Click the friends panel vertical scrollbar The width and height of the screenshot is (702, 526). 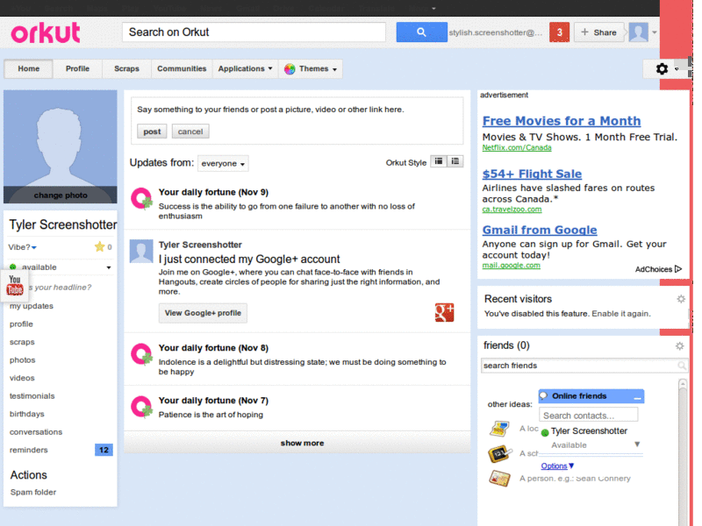(x=683, y=451)
